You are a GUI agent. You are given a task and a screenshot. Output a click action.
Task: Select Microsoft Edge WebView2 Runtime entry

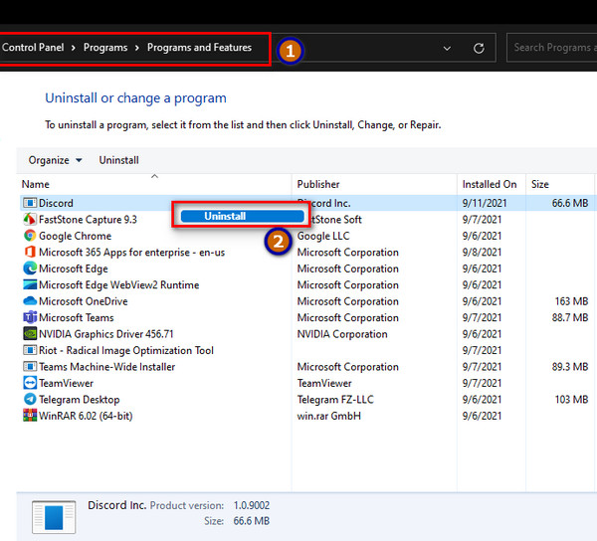coord(118,285)
